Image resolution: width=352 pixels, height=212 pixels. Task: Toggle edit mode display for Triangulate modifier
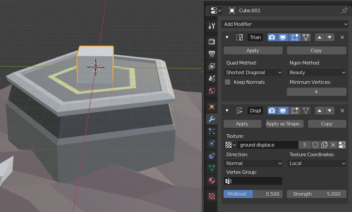(294, 37)
